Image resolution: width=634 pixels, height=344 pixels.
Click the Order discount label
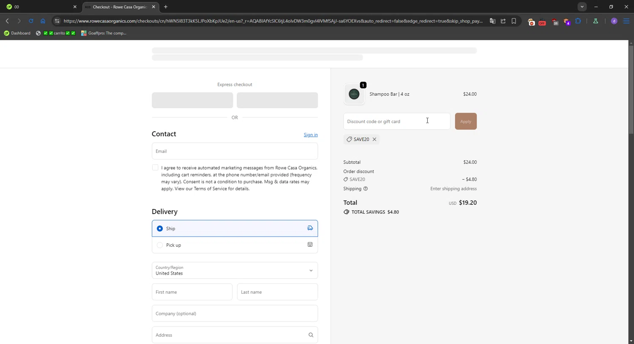click(359, 171)
